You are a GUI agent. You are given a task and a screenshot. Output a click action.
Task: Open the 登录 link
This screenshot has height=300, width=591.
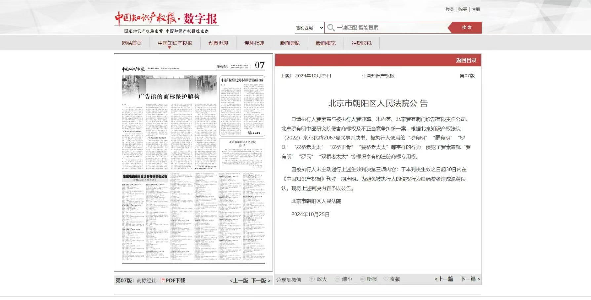(450, 9)
